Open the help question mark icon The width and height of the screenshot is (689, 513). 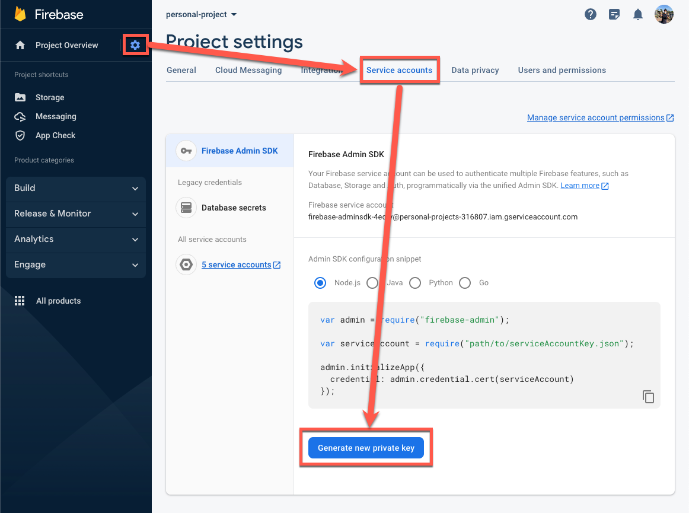(x=591, y=14)
